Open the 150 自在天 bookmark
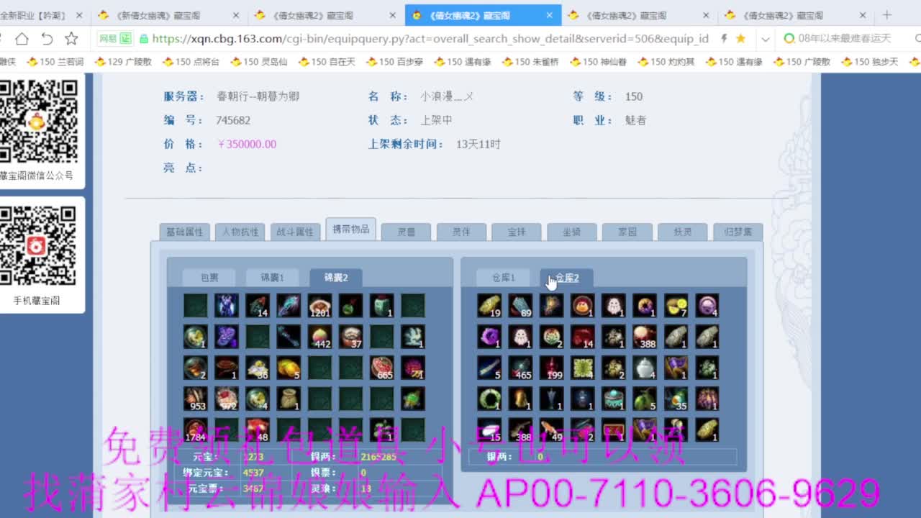The width and height of the screenshot is (921, 518). pos(327,62)
